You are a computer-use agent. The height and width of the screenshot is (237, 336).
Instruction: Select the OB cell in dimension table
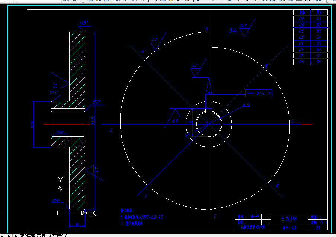tap(301, 25)
